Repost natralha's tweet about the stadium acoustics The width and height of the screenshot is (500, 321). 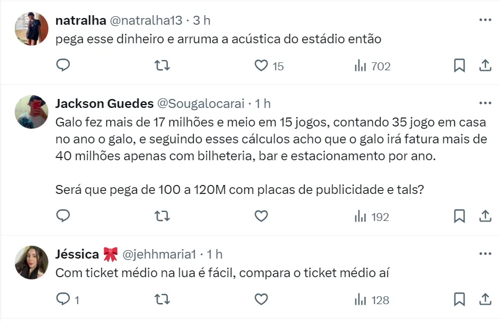[162, 66]
